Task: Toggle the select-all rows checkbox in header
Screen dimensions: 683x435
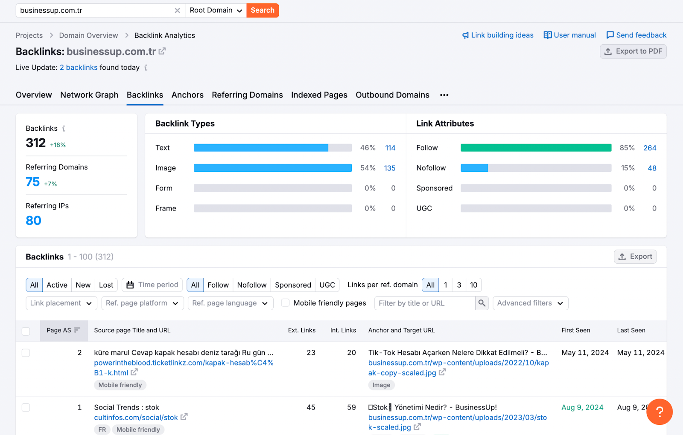Action: pyautogui.click(x=26, y=331)
